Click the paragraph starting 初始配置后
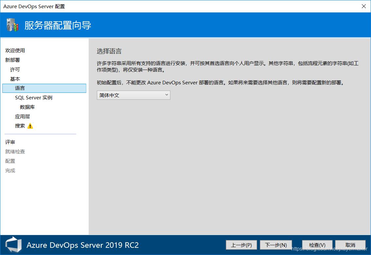The width and height of the screenshot is (371, 255). pyautogui.click(x=221, y=82)
